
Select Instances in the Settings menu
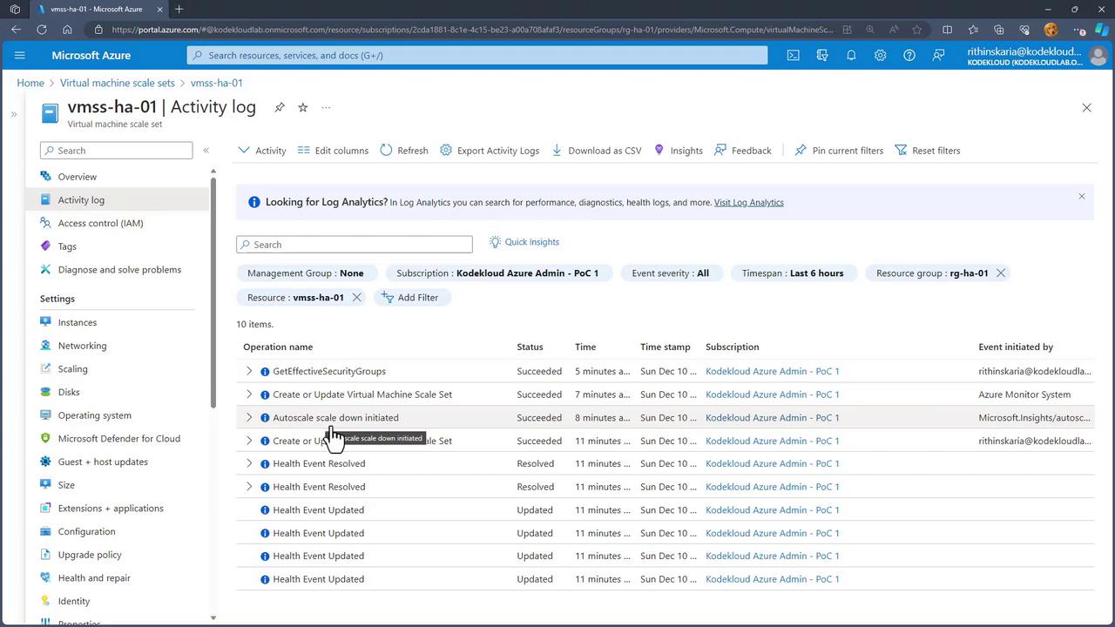click(77, 322)
